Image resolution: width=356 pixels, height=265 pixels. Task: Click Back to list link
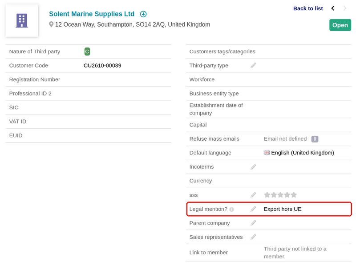point(308,8)
